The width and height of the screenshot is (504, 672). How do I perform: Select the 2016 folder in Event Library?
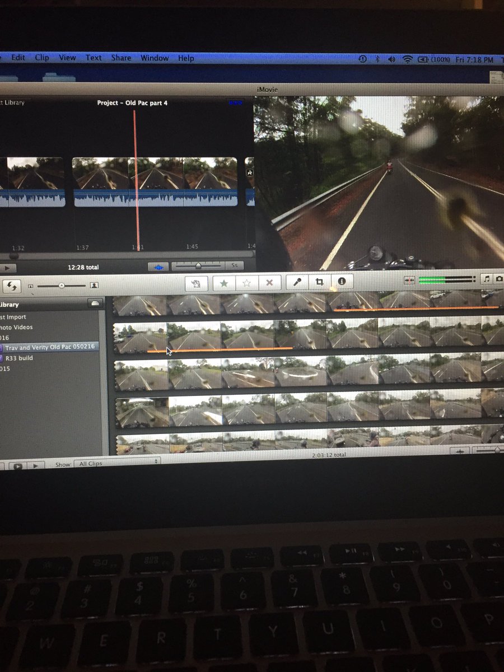4,337
